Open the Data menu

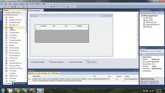(x=27, y=4)
